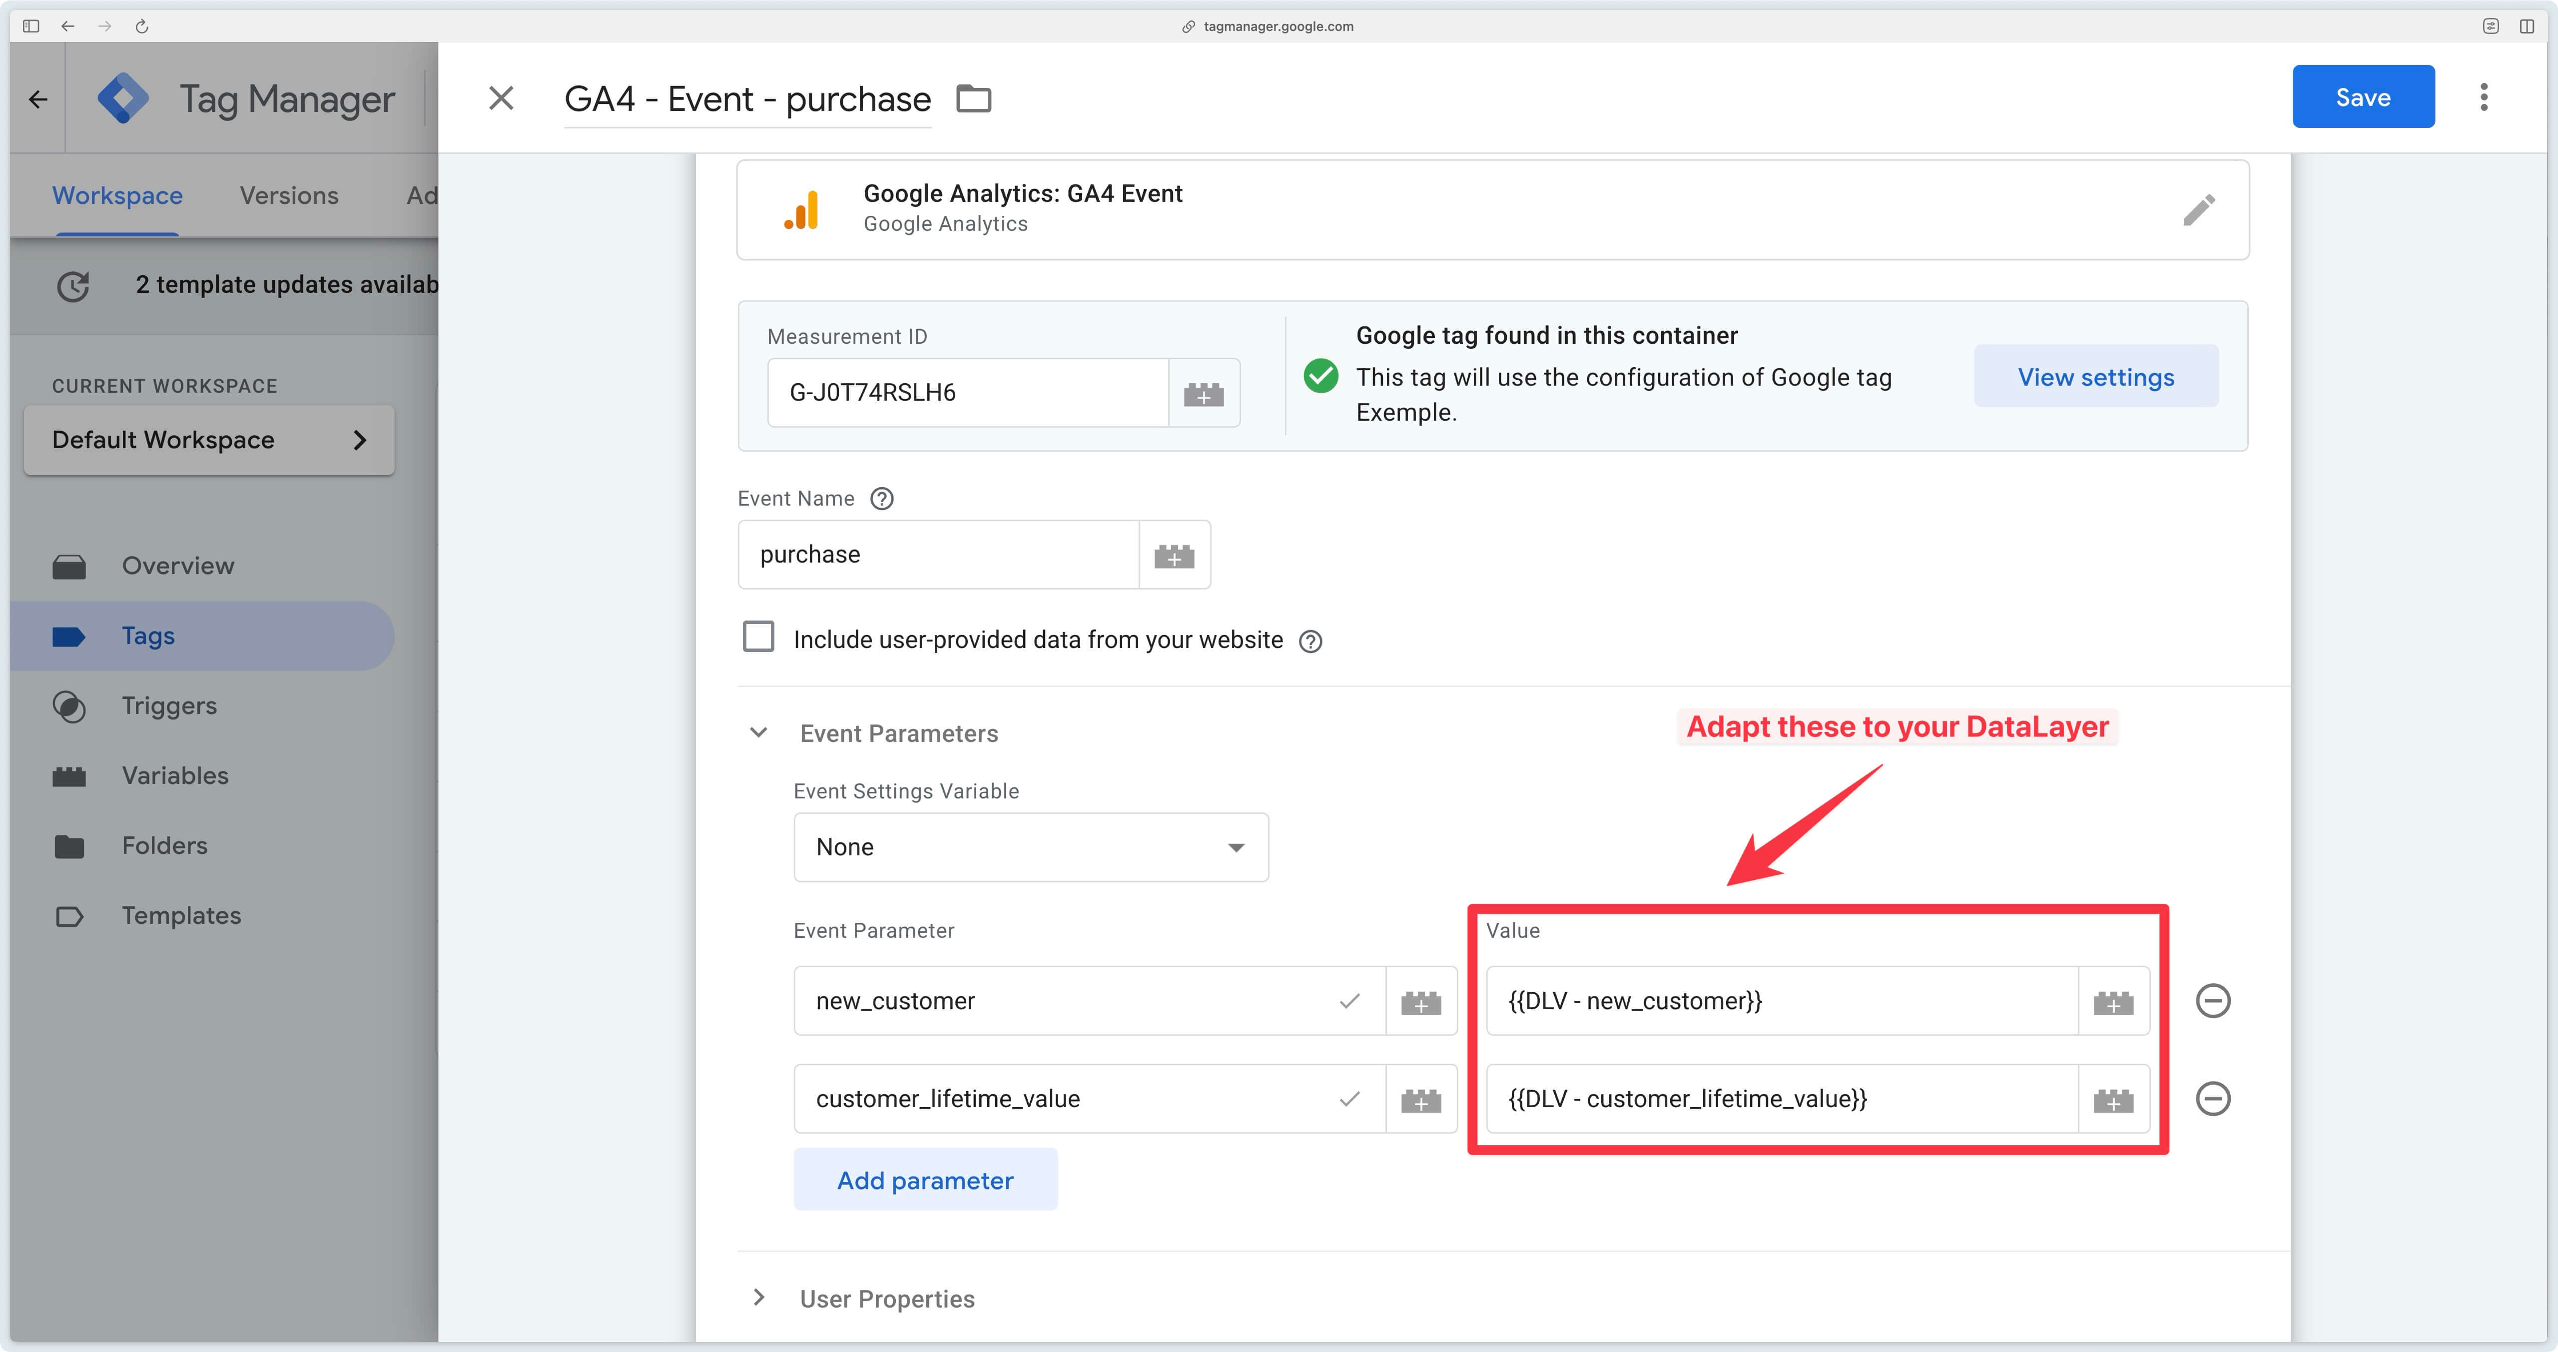2558x1352 pixels.
Task: Click the Google Analytics bar chart icon
Action: pyautogui.click(x=801, y=210)
